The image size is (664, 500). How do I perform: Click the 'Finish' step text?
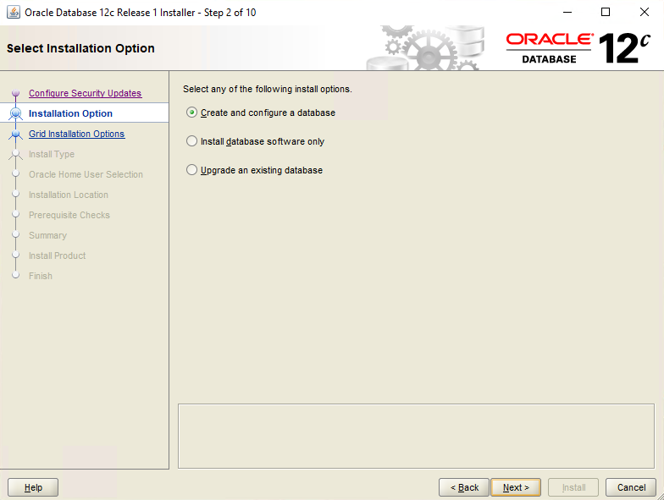41,276
